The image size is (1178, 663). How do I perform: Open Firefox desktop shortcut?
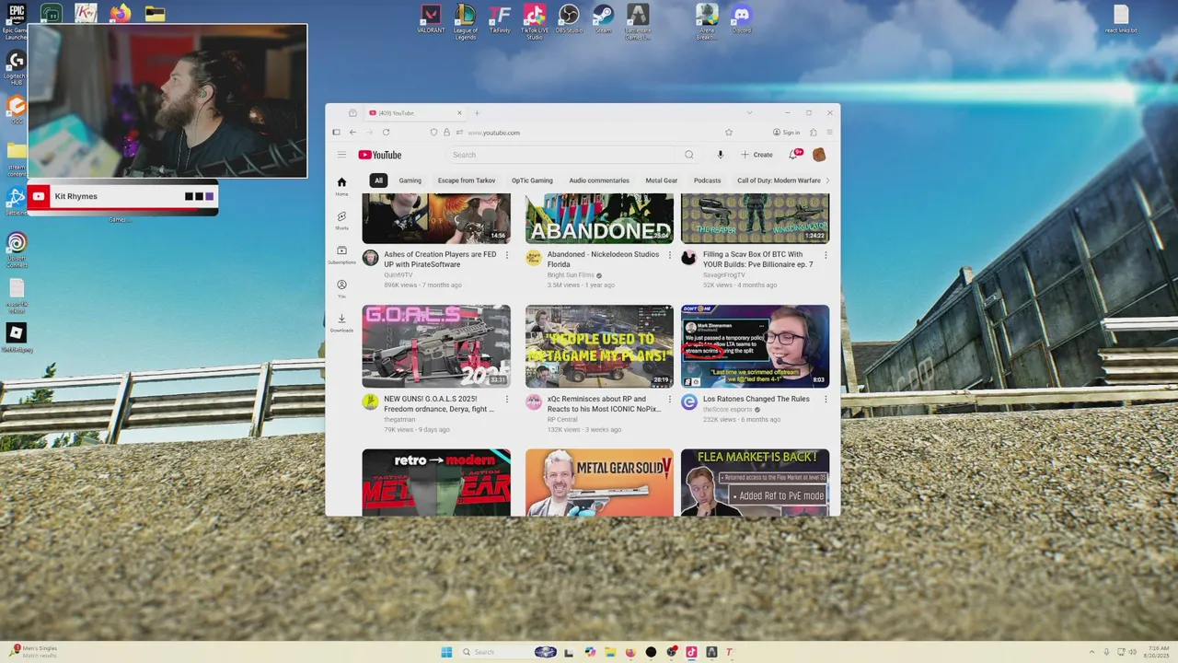120,13
